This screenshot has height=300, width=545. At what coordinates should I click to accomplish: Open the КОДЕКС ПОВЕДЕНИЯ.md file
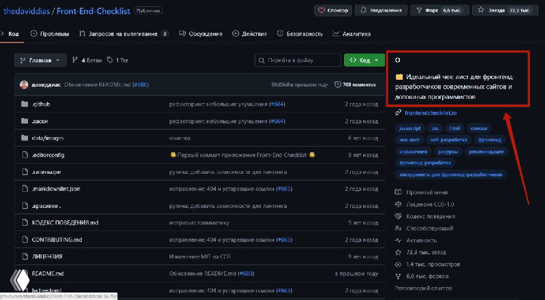click(65, 223)
